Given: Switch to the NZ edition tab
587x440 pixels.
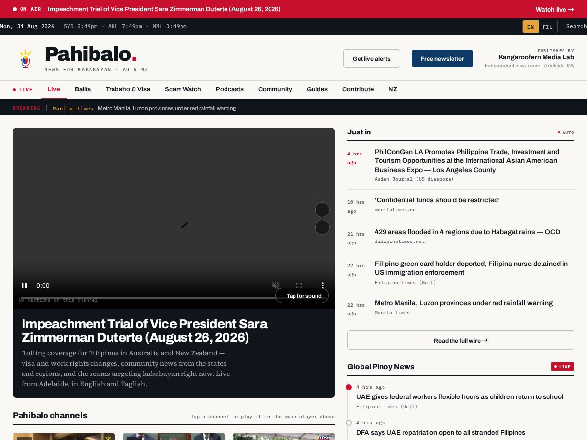Looking at the screenshot, I should coord(393,89).
